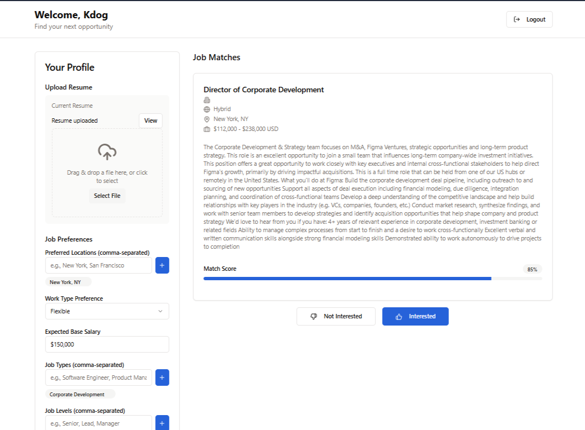Image resolution: width=585 pixels, height=430 pixels.
Task: Click the location pin icon
Action: click(206, 119)
